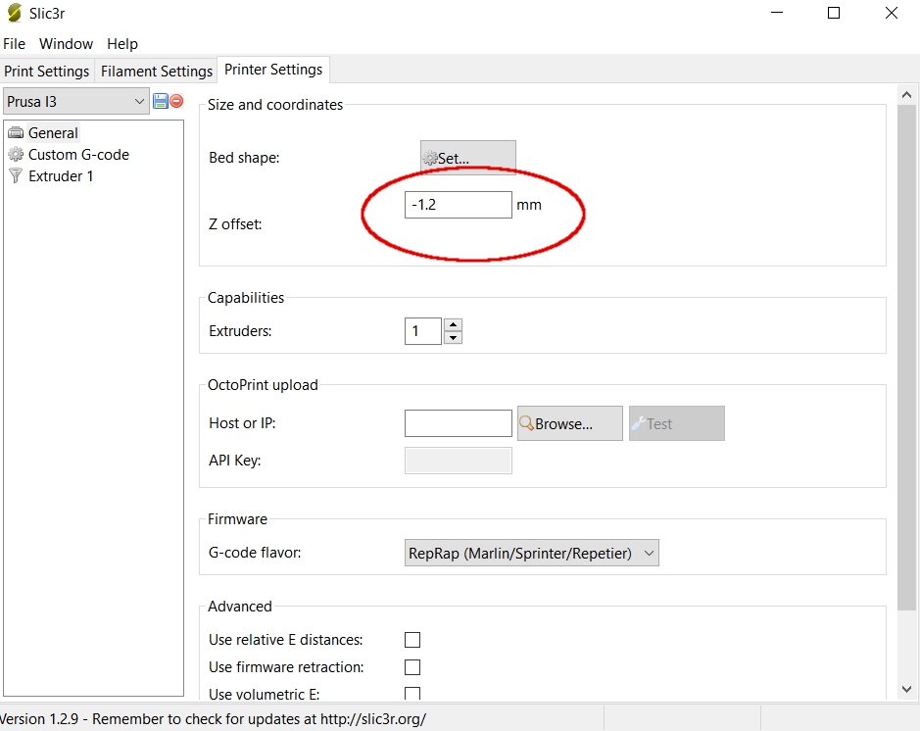
Task: Click the Extruders count field
Action: [x=423, y=331]
